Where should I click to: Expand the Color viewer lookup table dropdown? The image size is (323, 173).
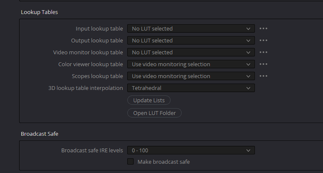click(191, 64)
